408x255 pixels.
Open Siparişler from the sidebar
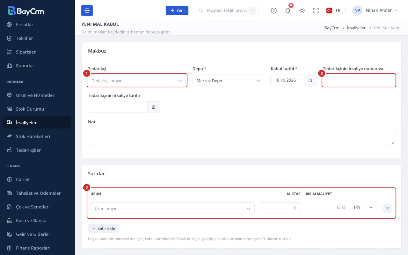click(37, 52)
